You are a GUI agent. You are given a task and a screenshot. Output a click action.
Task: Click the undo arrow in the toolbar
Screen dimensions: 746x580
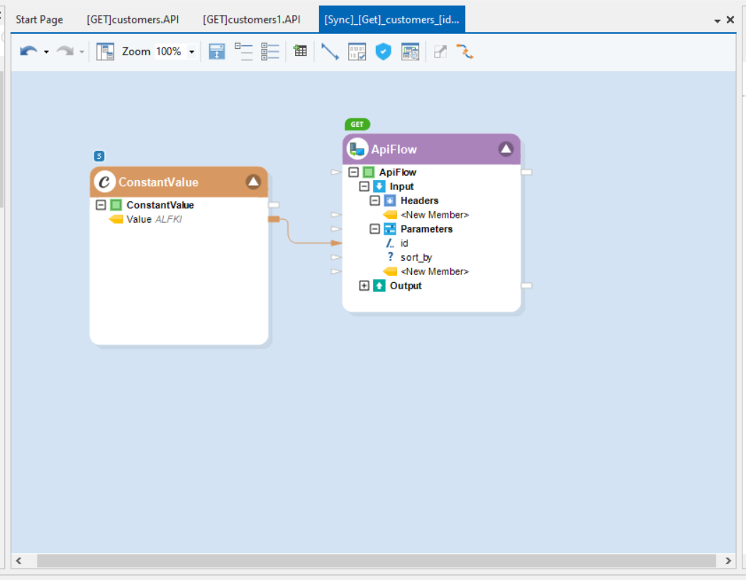coord(28,52)
